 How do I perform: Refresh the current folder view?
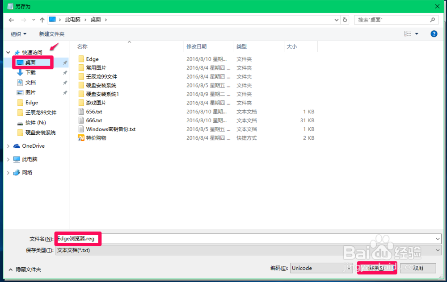pos(344,19)
